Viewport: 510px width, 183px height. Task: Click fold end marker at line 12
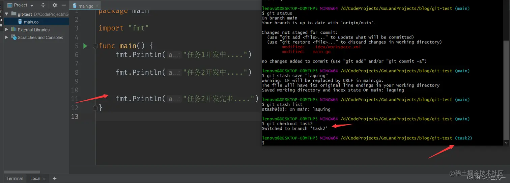click(95, 108)
